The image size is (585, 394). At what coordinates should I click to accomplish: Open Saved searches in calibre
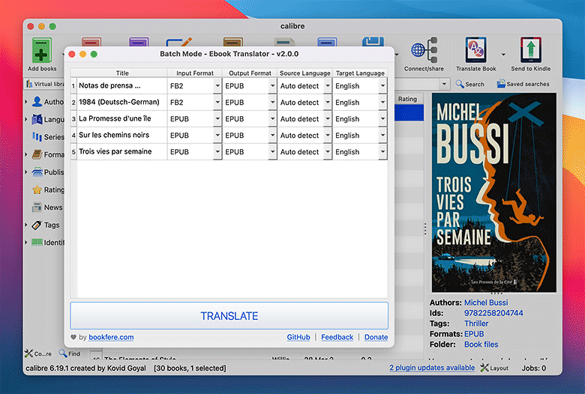[x=523, y=84]
